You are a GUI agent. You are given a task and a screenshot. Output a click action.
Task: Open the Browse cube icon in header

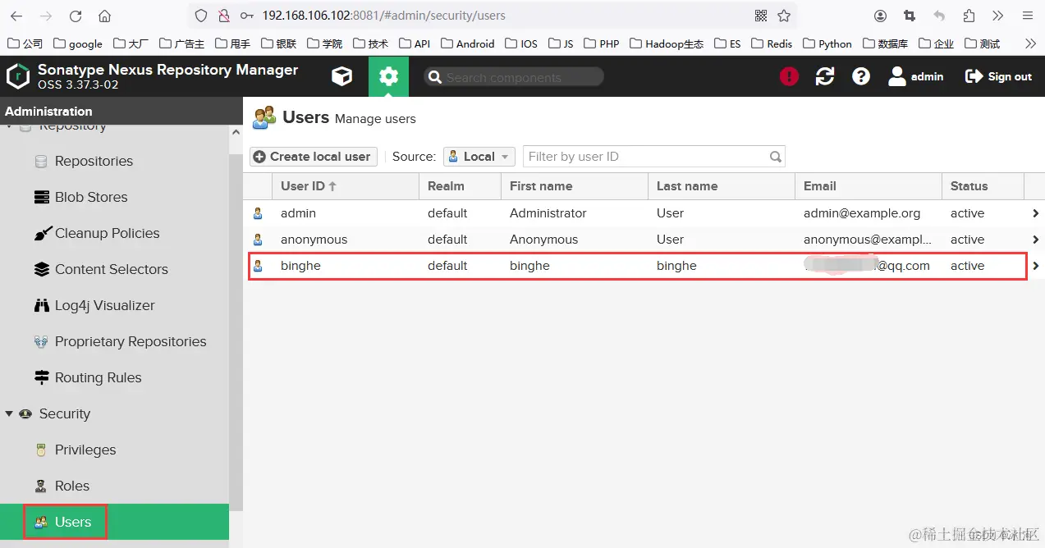(341, 76)
